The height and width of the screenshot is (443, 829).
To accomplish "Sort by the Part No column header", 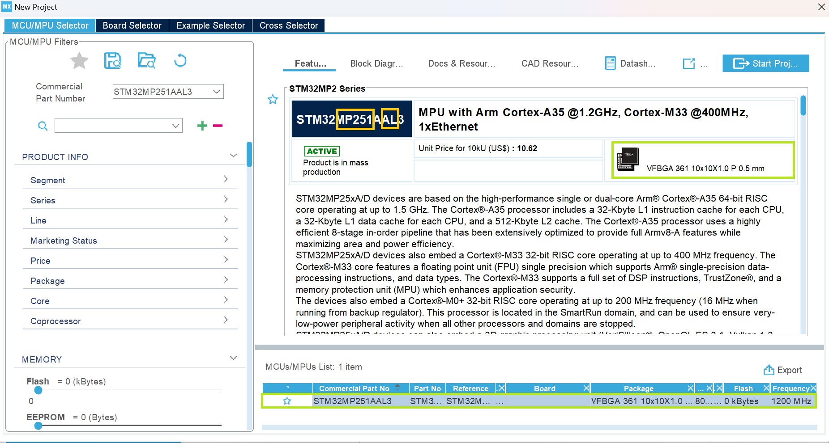I will click(x=427, y=388).
